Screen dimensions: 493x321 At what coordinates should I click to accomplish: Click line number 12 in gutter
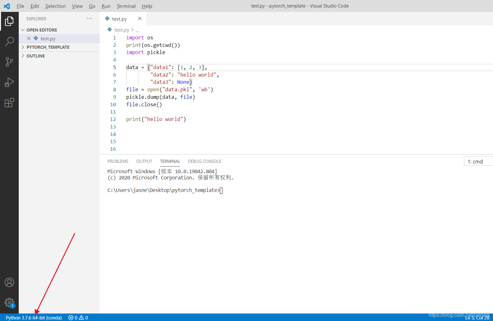[113, 119]
